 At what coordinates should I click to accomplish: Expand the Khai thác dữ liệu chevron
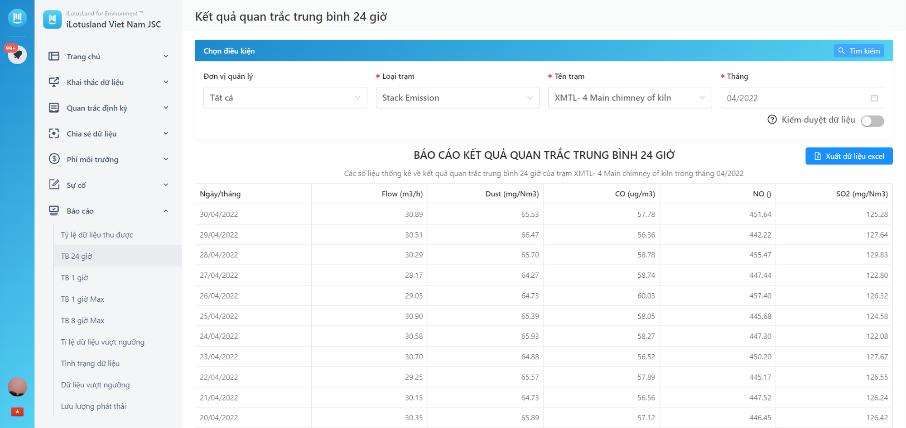tap(166, 82)
